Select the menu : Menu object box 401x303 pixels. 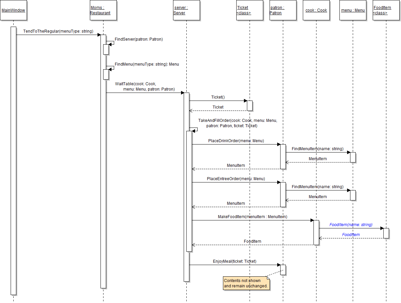coord(353,10)
